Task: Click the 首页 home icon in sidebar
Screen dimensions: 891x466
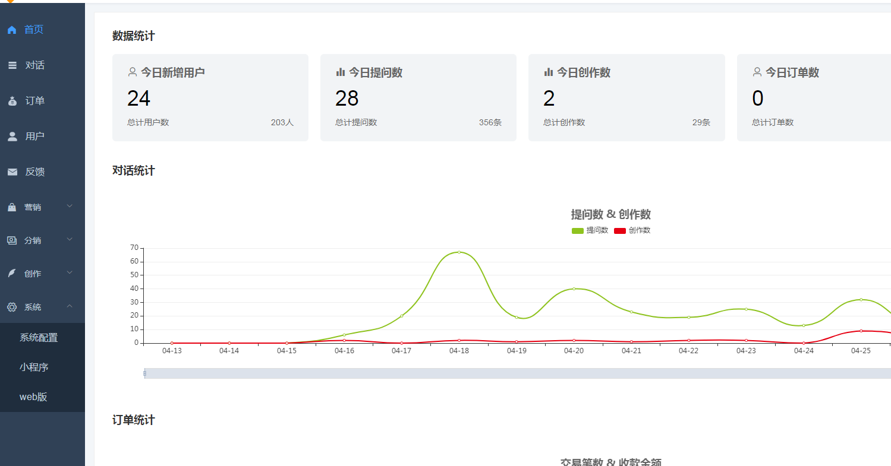Action: tap(11, 29)
